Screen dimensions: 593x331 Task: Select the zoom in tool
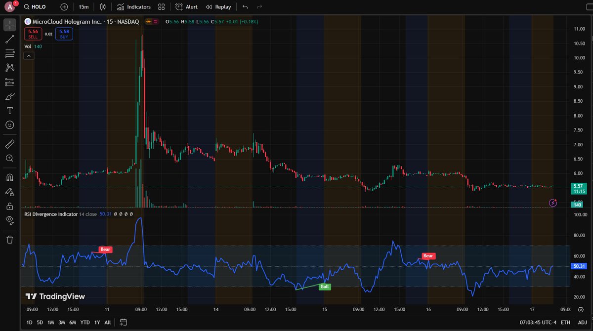10,158
